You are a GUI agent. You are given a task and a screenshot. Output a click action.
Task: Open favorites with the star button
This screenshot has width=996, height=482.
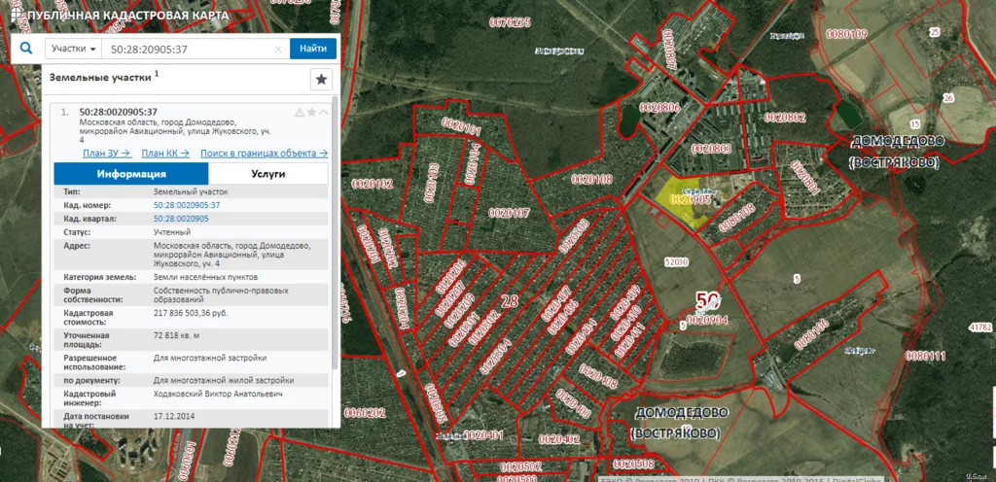point(321,80)
